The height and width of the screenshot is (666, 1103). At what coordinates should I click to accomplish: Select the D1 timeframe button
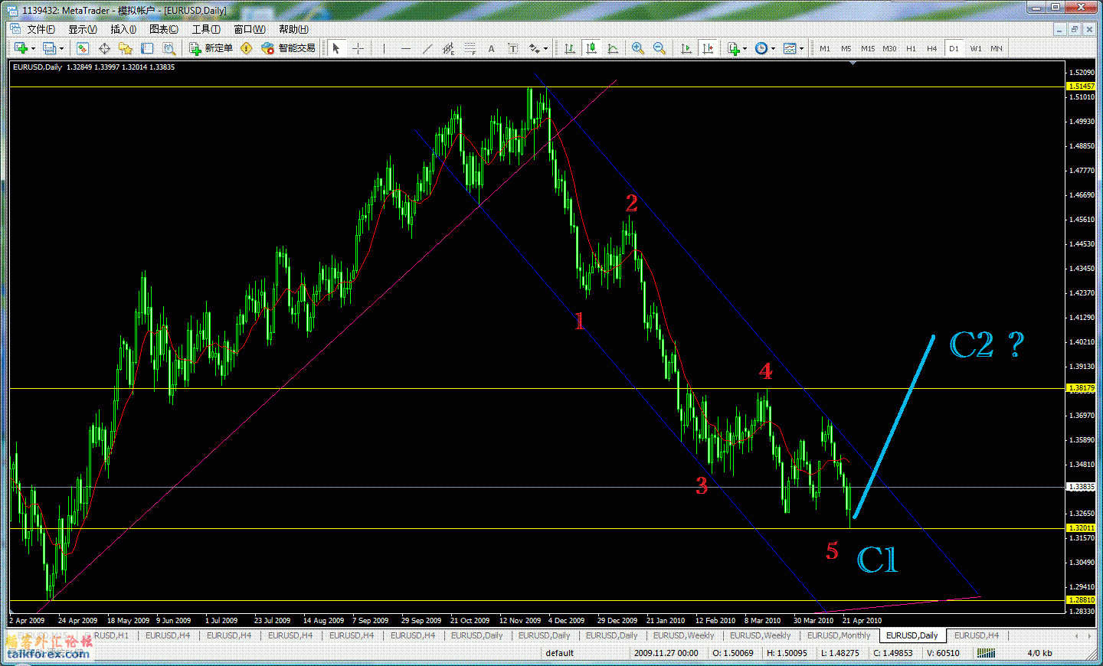[x=954, y=48]
